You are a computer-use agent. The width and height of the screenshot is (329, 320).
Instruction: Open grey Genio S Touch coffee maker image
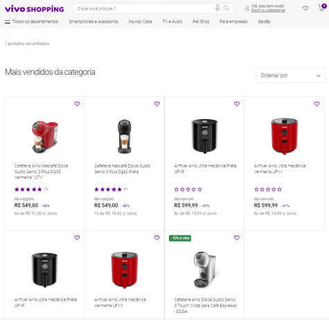204,269
